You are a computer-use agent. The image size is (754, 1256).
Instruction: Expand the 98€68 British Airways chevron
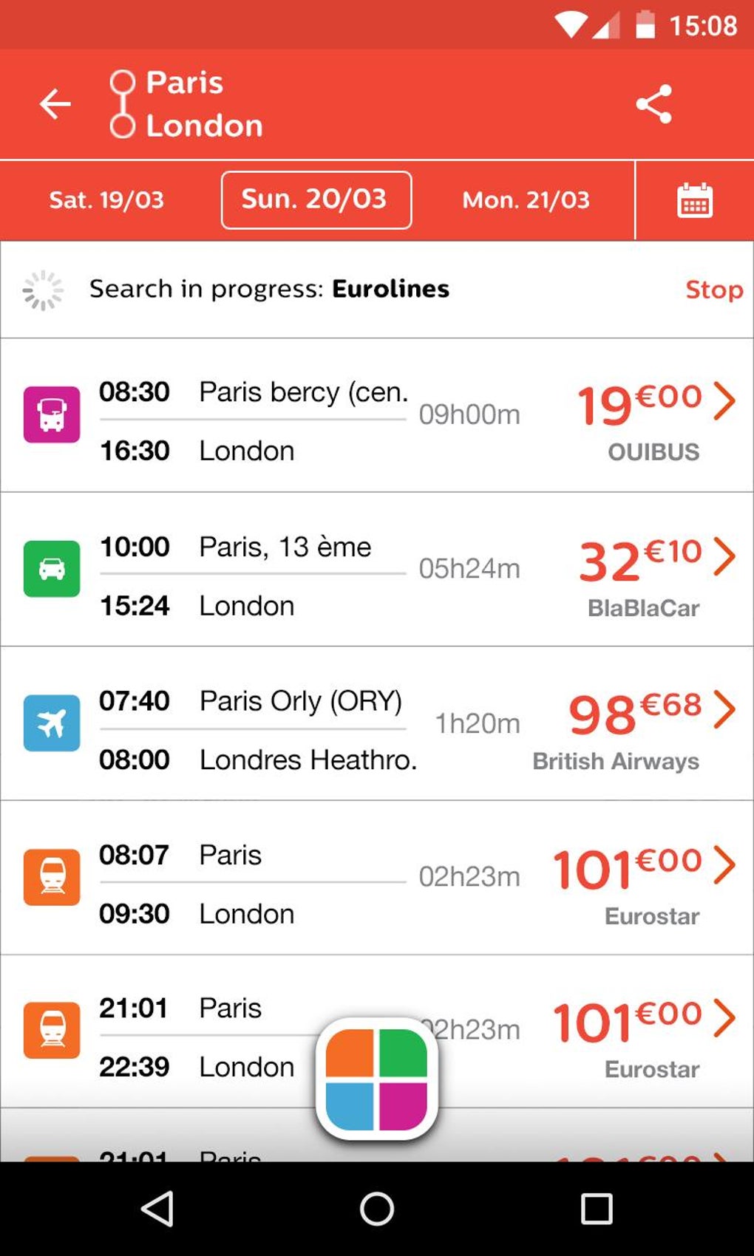(724, 710)
